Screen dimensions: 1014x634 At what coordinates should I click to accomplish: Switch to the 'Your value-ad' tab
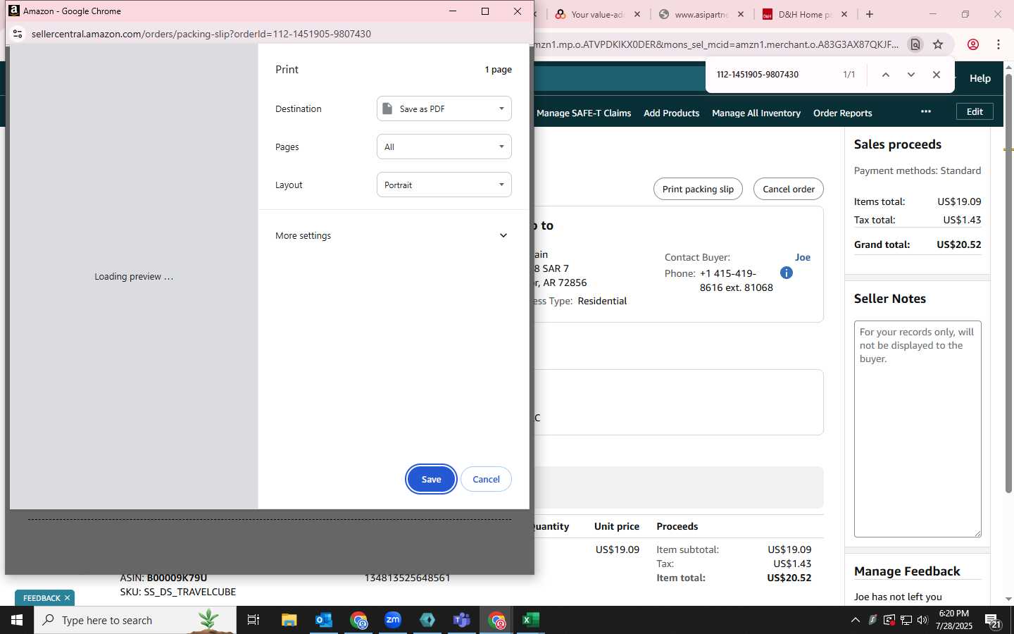(x=598, y=14)
